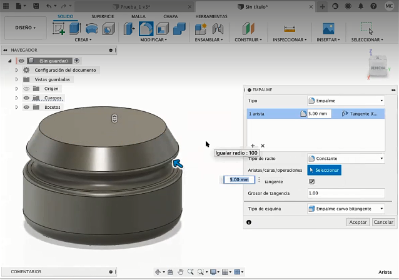Open the Tipo de radio dropdown
This screenshot has width=399, height=280.
345,159
